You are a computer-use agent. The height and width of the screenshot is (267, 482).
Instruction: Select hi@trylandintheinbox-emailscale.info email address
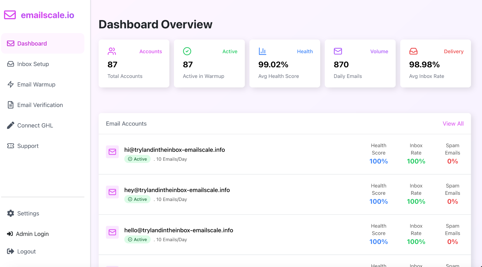coord(174,150)
